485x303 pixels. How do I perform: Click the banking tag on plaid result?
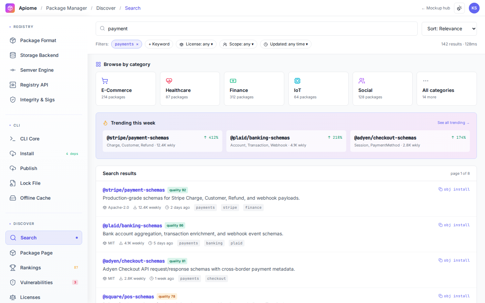click(214, 243)
